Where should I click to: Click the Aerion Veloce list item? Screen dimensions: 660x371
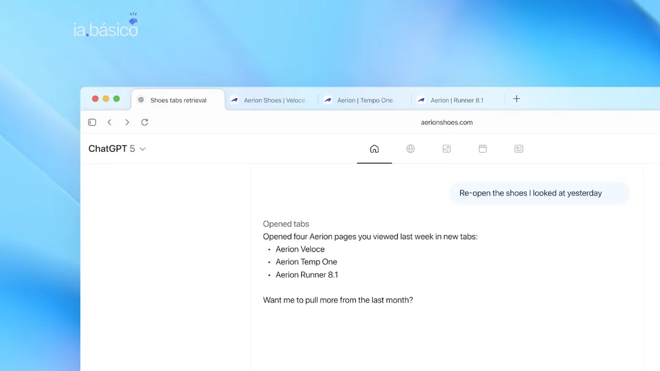point(299,249)
